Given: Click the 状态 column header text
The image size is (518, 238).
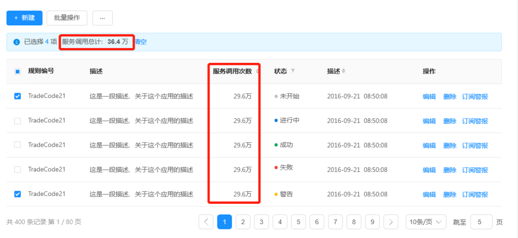Looking at the screenshot, I should pos(281,71).
